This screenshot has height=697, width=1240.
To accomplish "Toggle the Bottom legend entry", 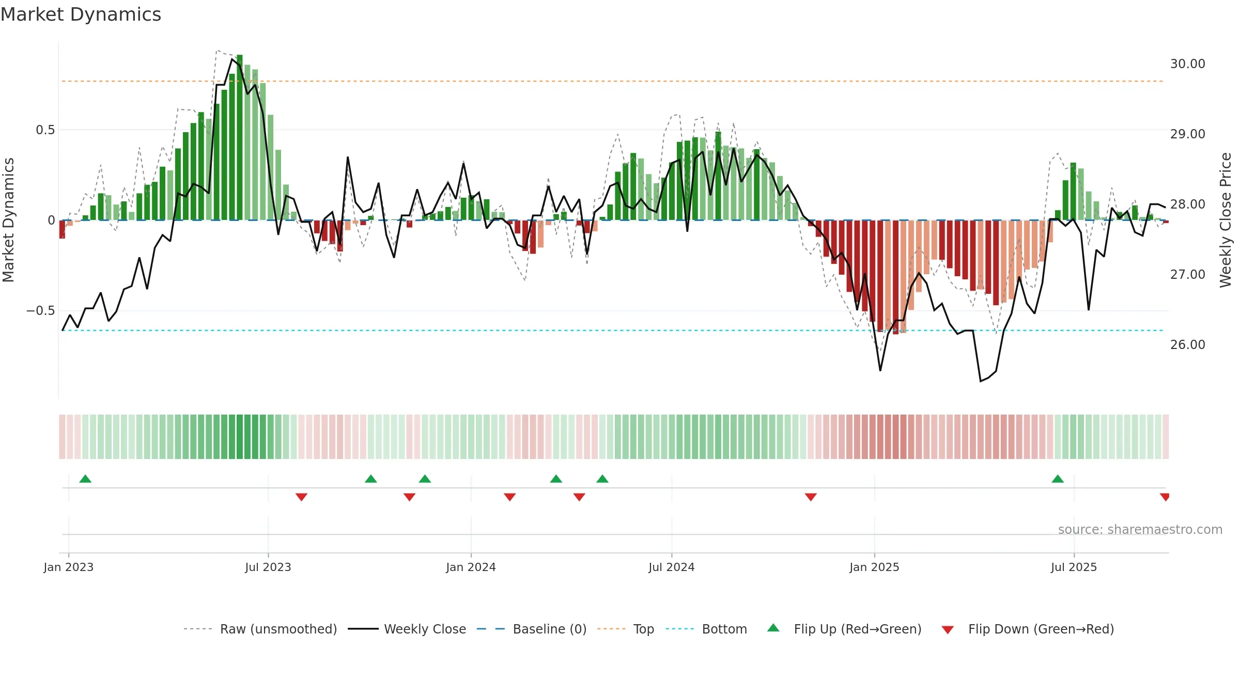I will [x=706, y=629].
